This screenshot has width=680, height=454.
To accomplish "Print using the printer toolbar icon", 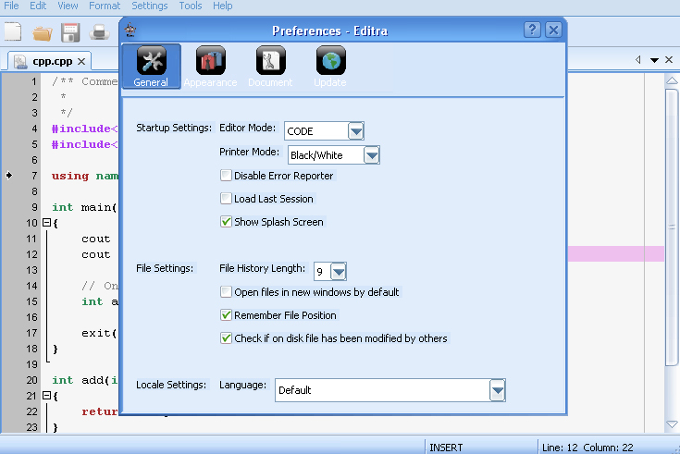I will coord(99,32).
